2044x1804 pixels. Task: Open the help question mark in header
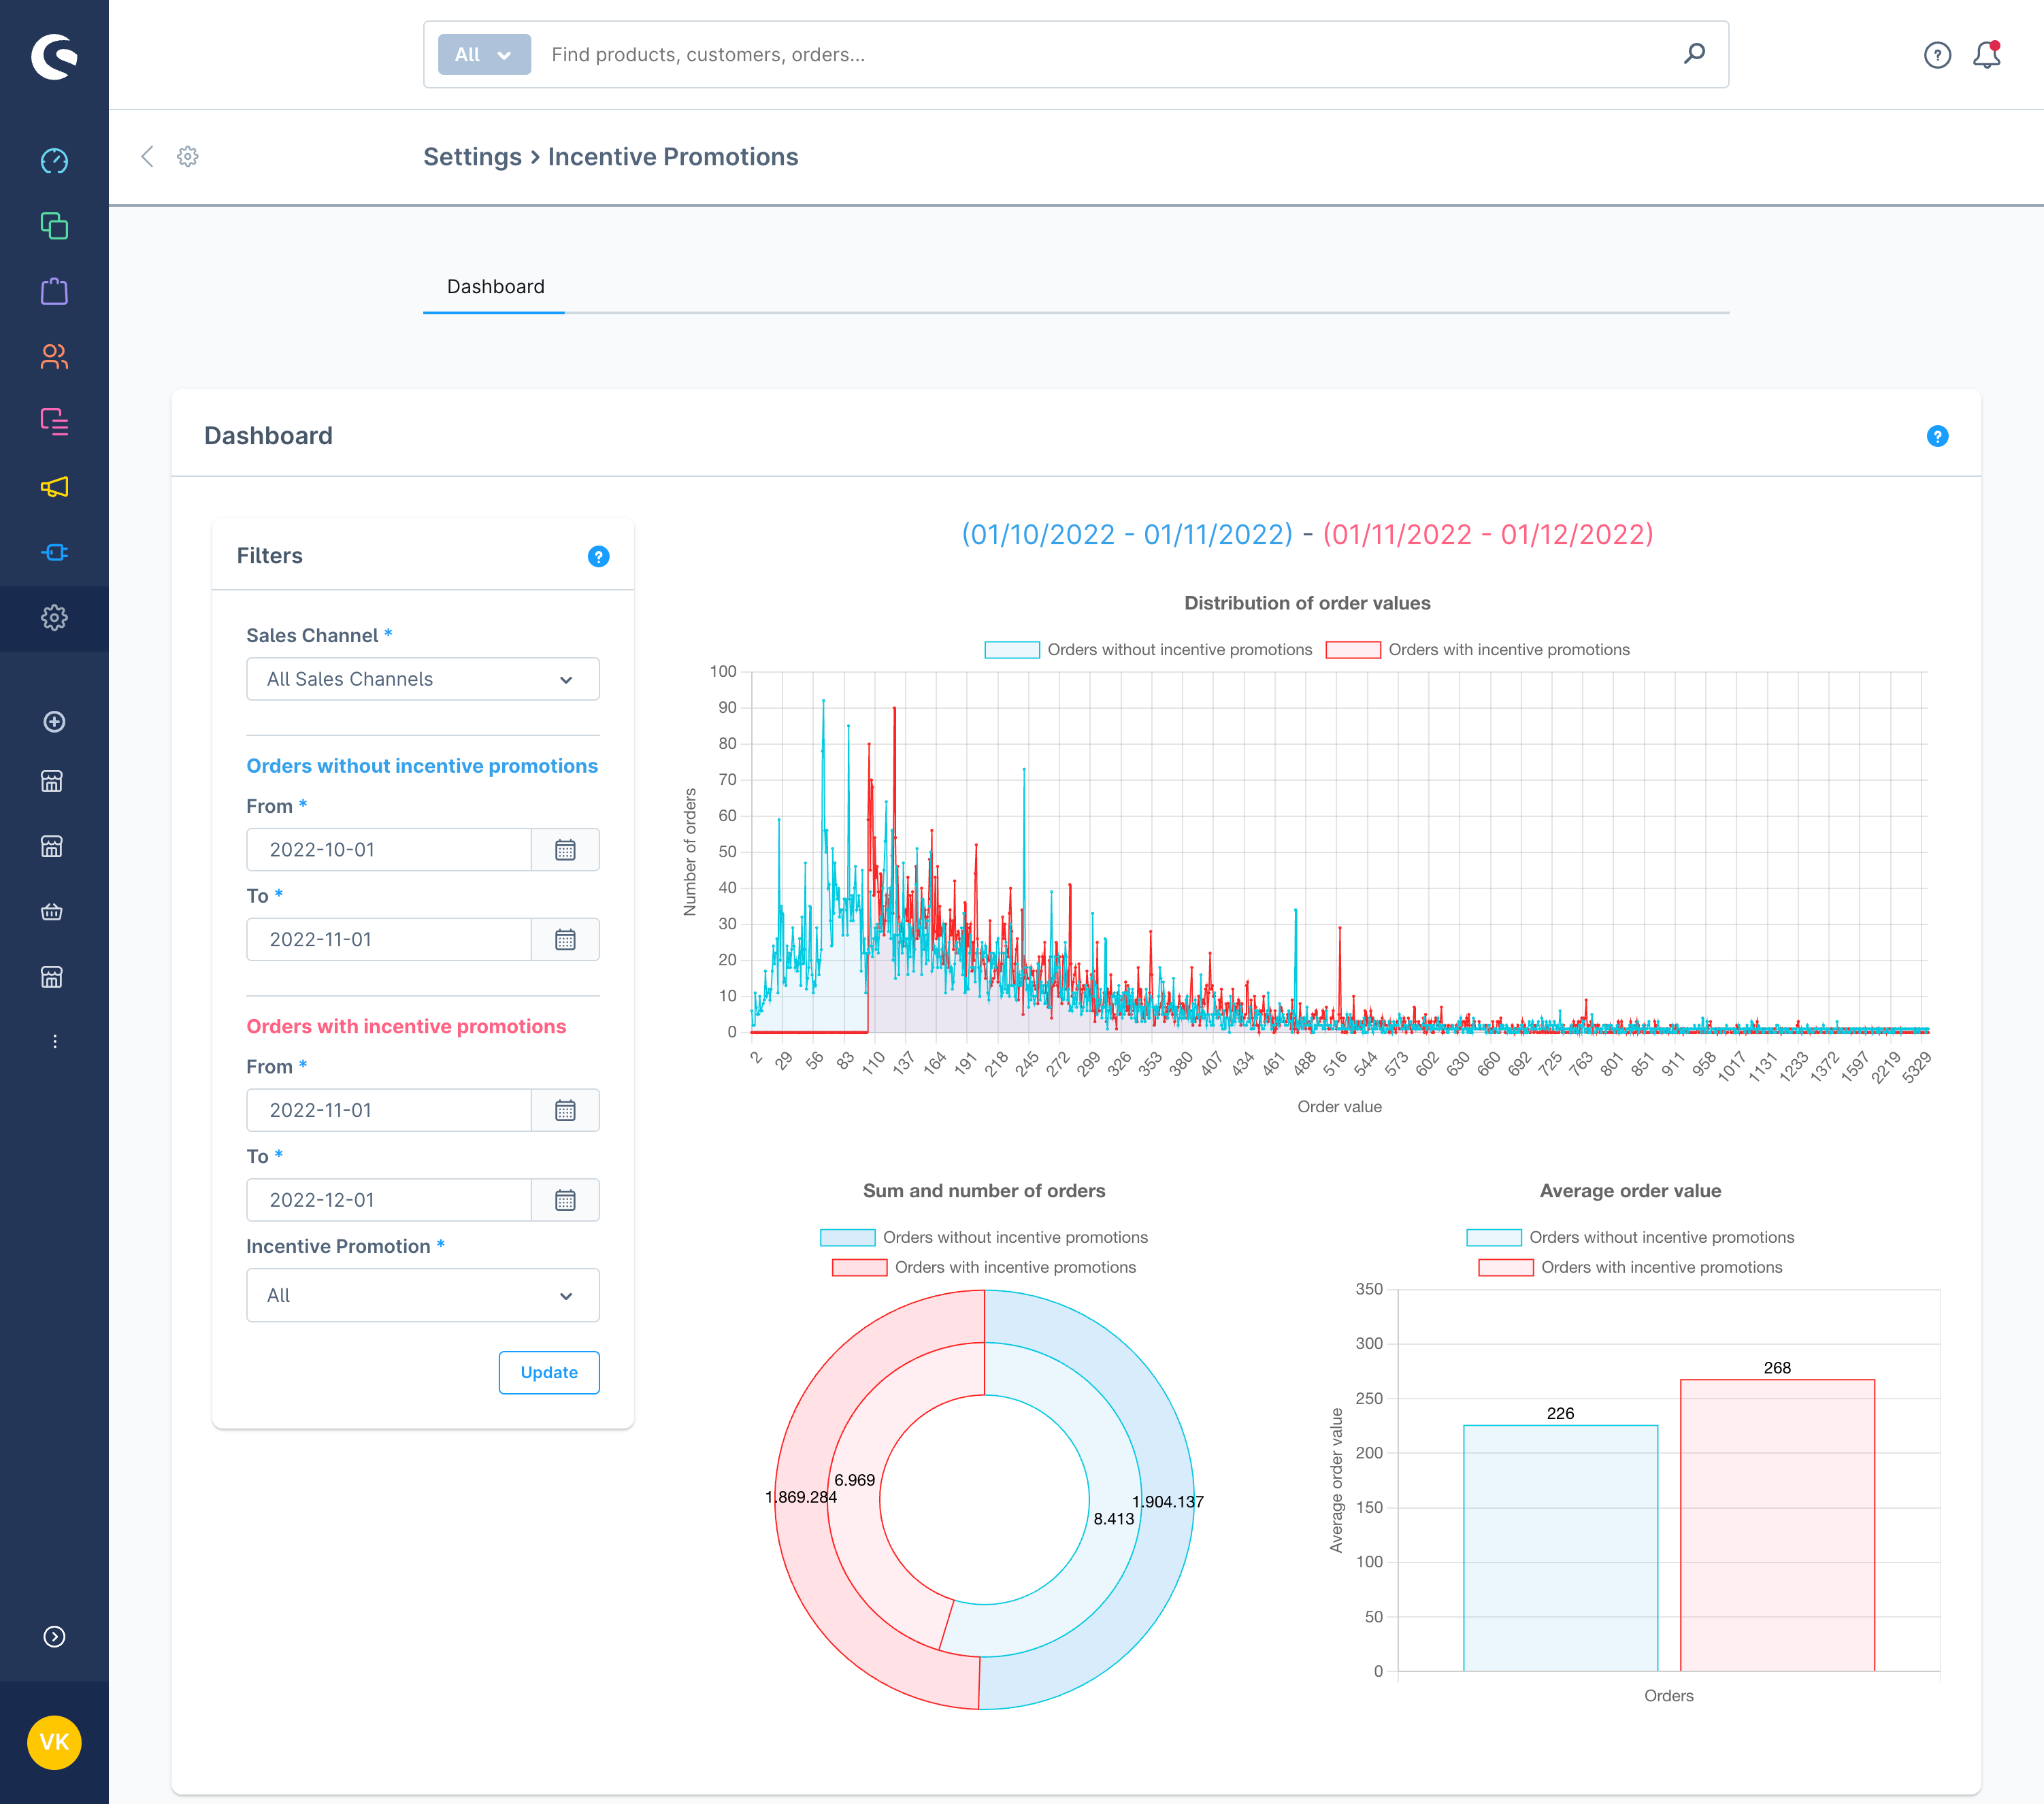(1937, 55)
